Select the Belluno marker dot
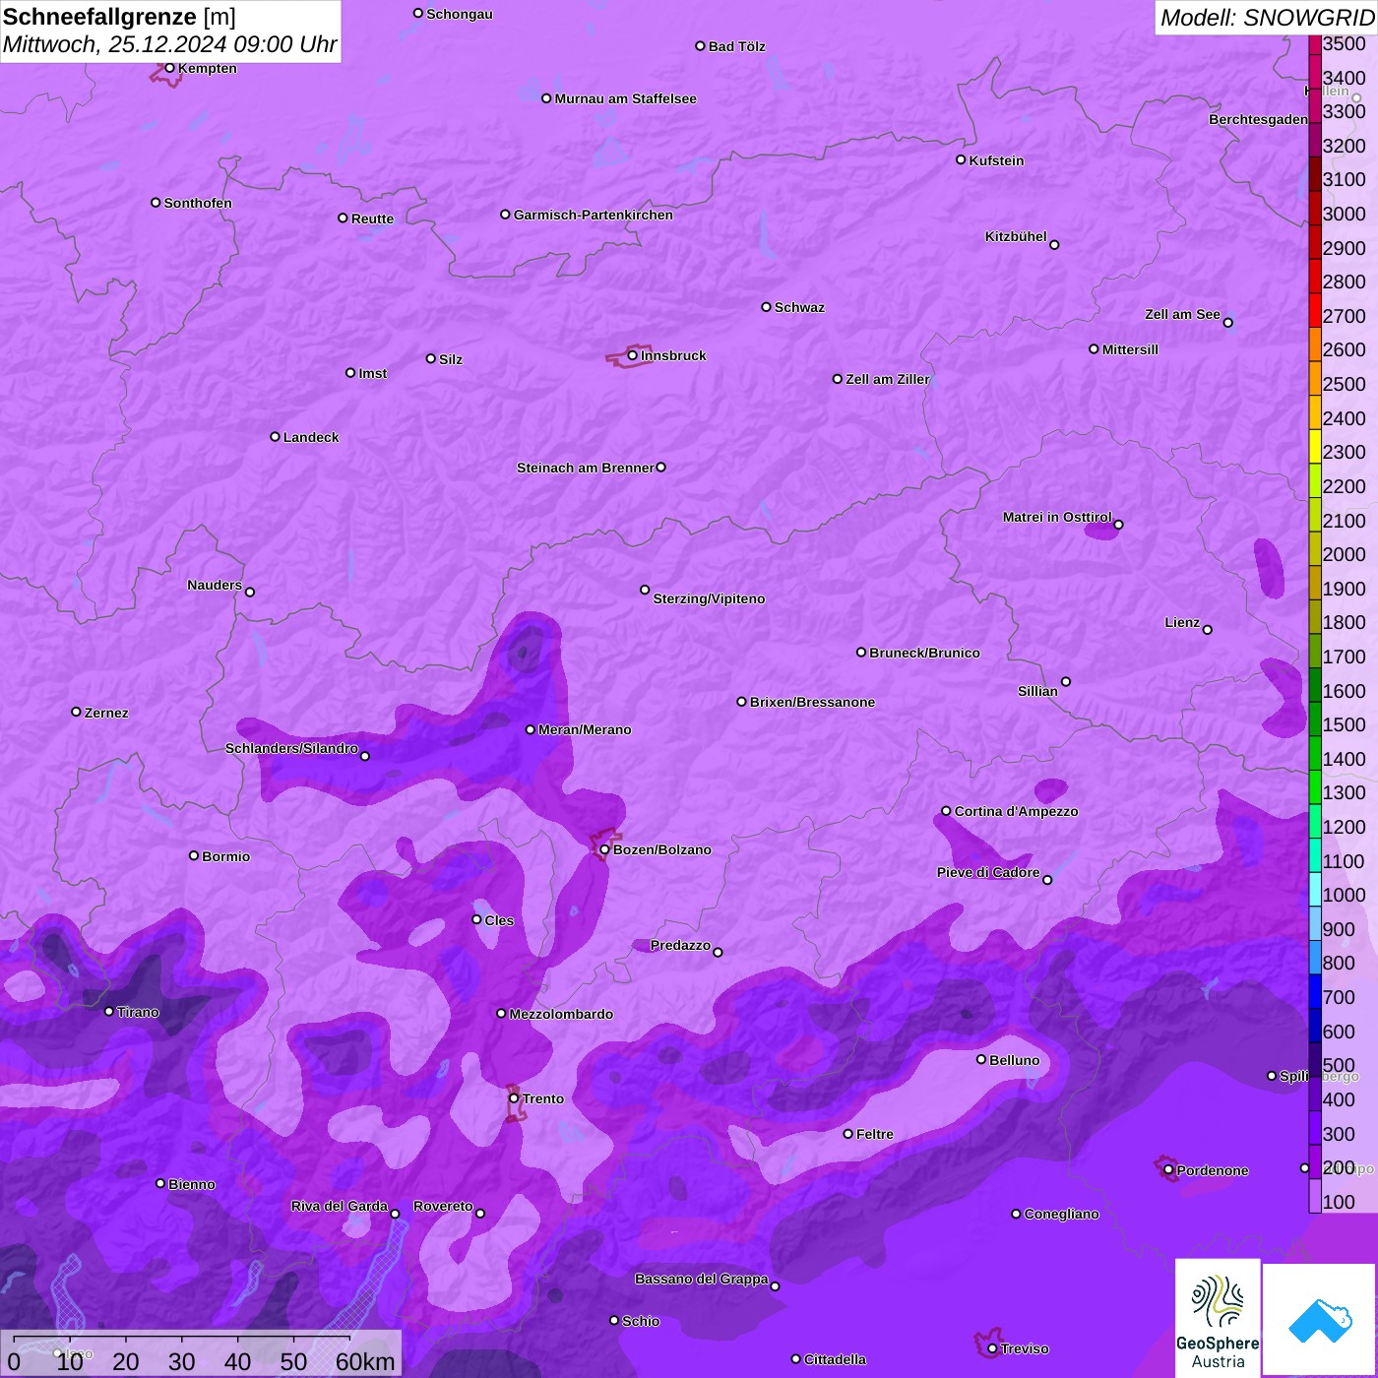Viewport: 1378px width, 1378px height. pyautogui.click(x=980, y=1059)
